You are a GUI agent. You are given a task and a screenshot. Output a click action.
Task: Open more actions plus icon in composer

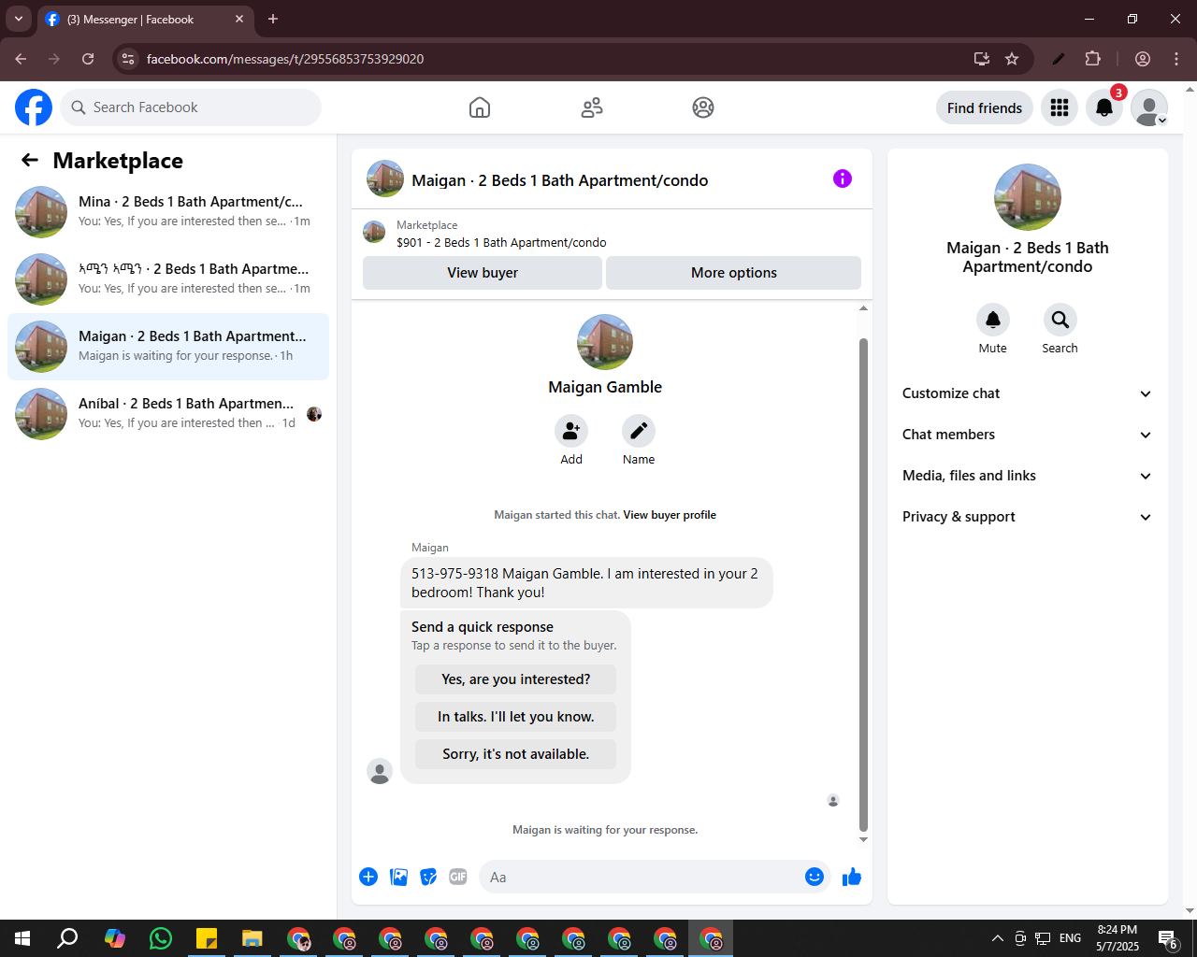click(368, 877)
